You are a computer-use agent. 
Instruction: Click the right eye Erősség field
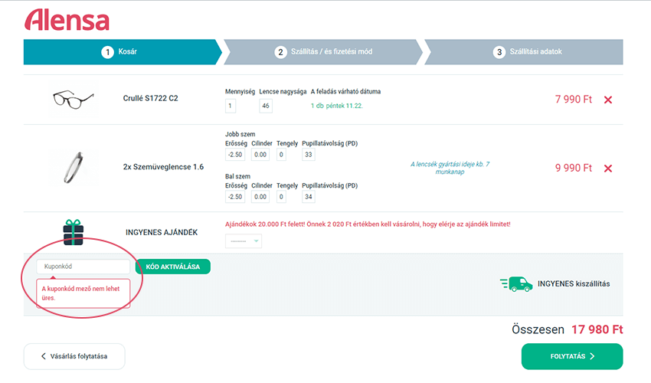coord(235,155)
